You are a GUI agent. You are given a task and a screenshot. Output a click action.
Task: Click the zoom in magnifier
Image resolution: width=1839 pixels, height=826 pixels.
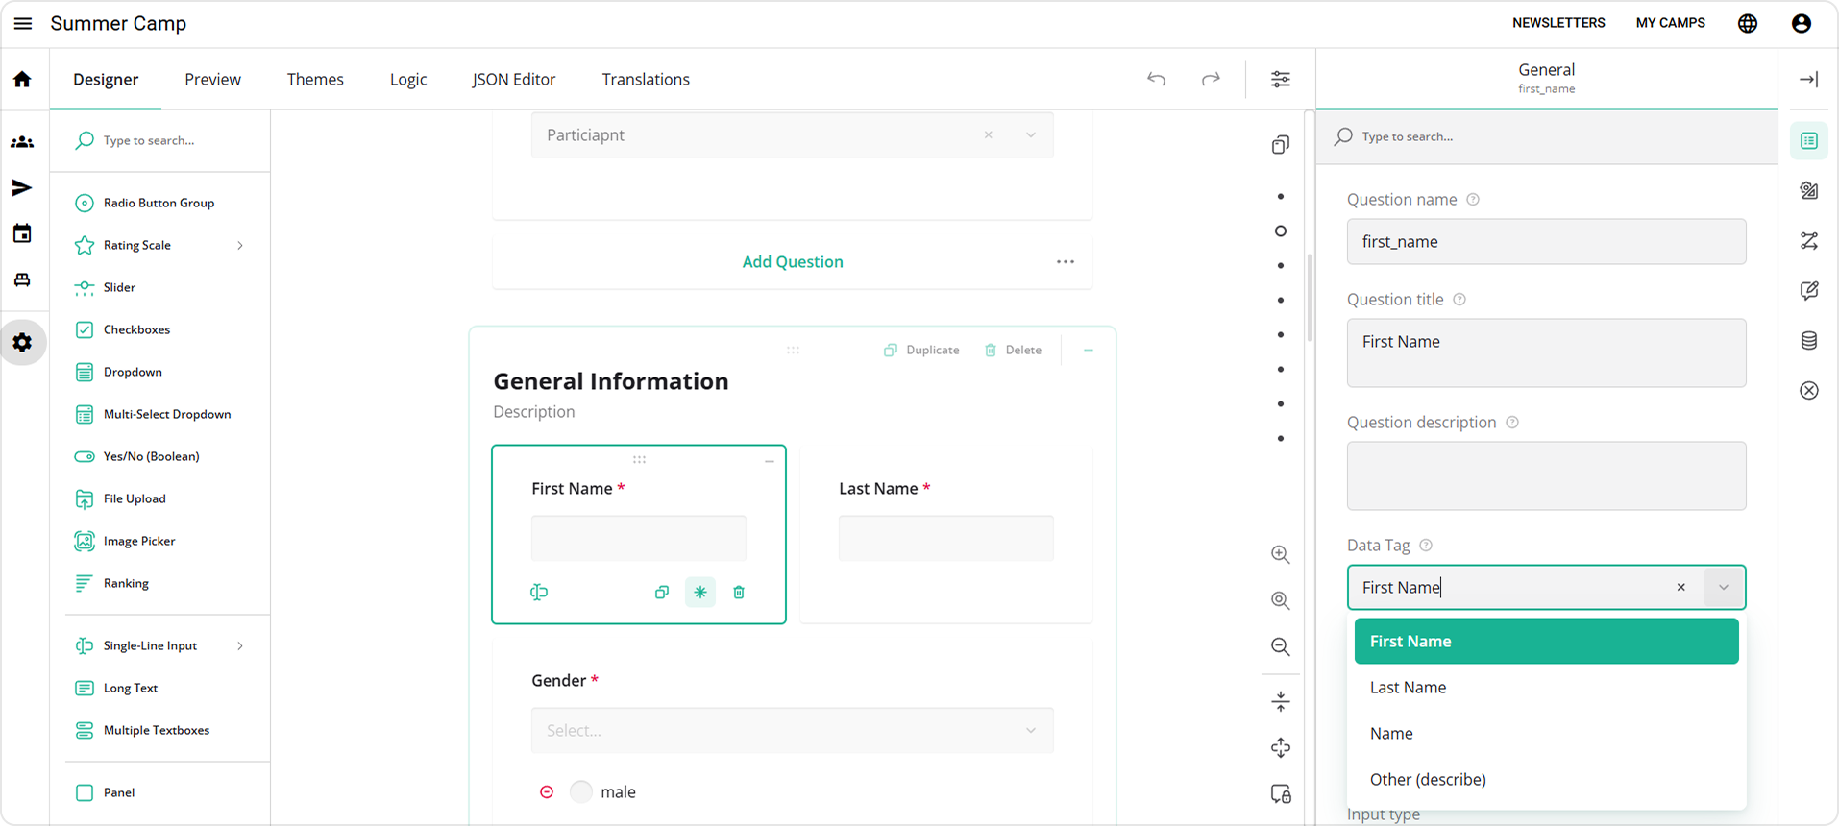click(x=1281, y=554)
